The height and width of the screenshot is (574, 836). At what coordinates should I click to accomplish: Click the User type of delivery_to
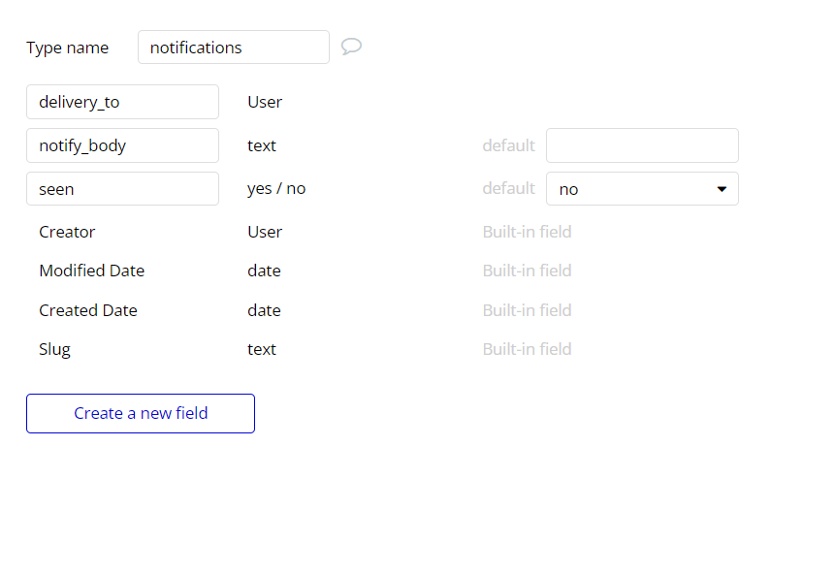[x=265, y=102]
